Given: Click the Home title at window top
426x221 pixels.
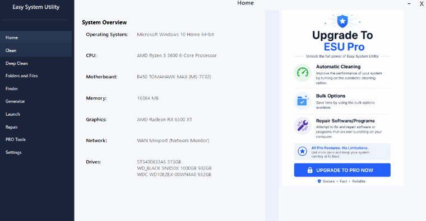Looking at the screenshot, I should (246, 3).
